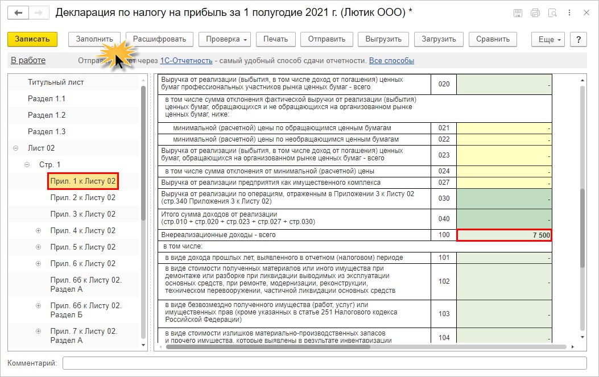599x377 pixels.
Task: Select Титульный лист in the section tree
Action: (x=56, y=82)
